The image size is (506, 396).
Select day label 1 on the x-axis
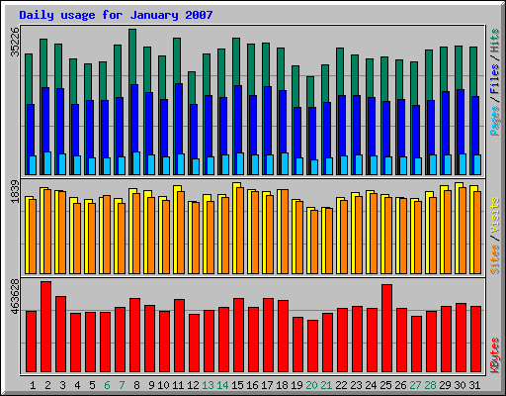(x=33, y=385)
